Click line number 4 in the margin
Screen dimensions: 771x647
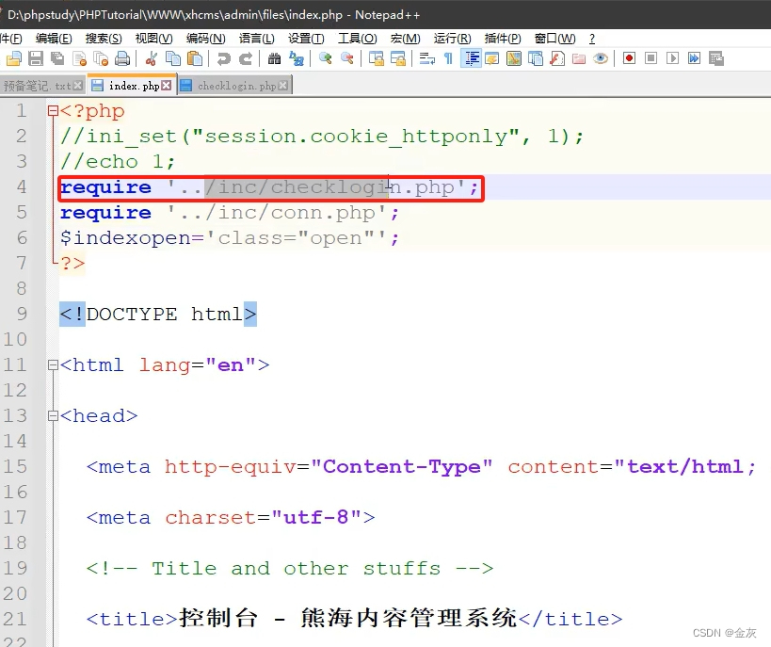click(22, 186)
